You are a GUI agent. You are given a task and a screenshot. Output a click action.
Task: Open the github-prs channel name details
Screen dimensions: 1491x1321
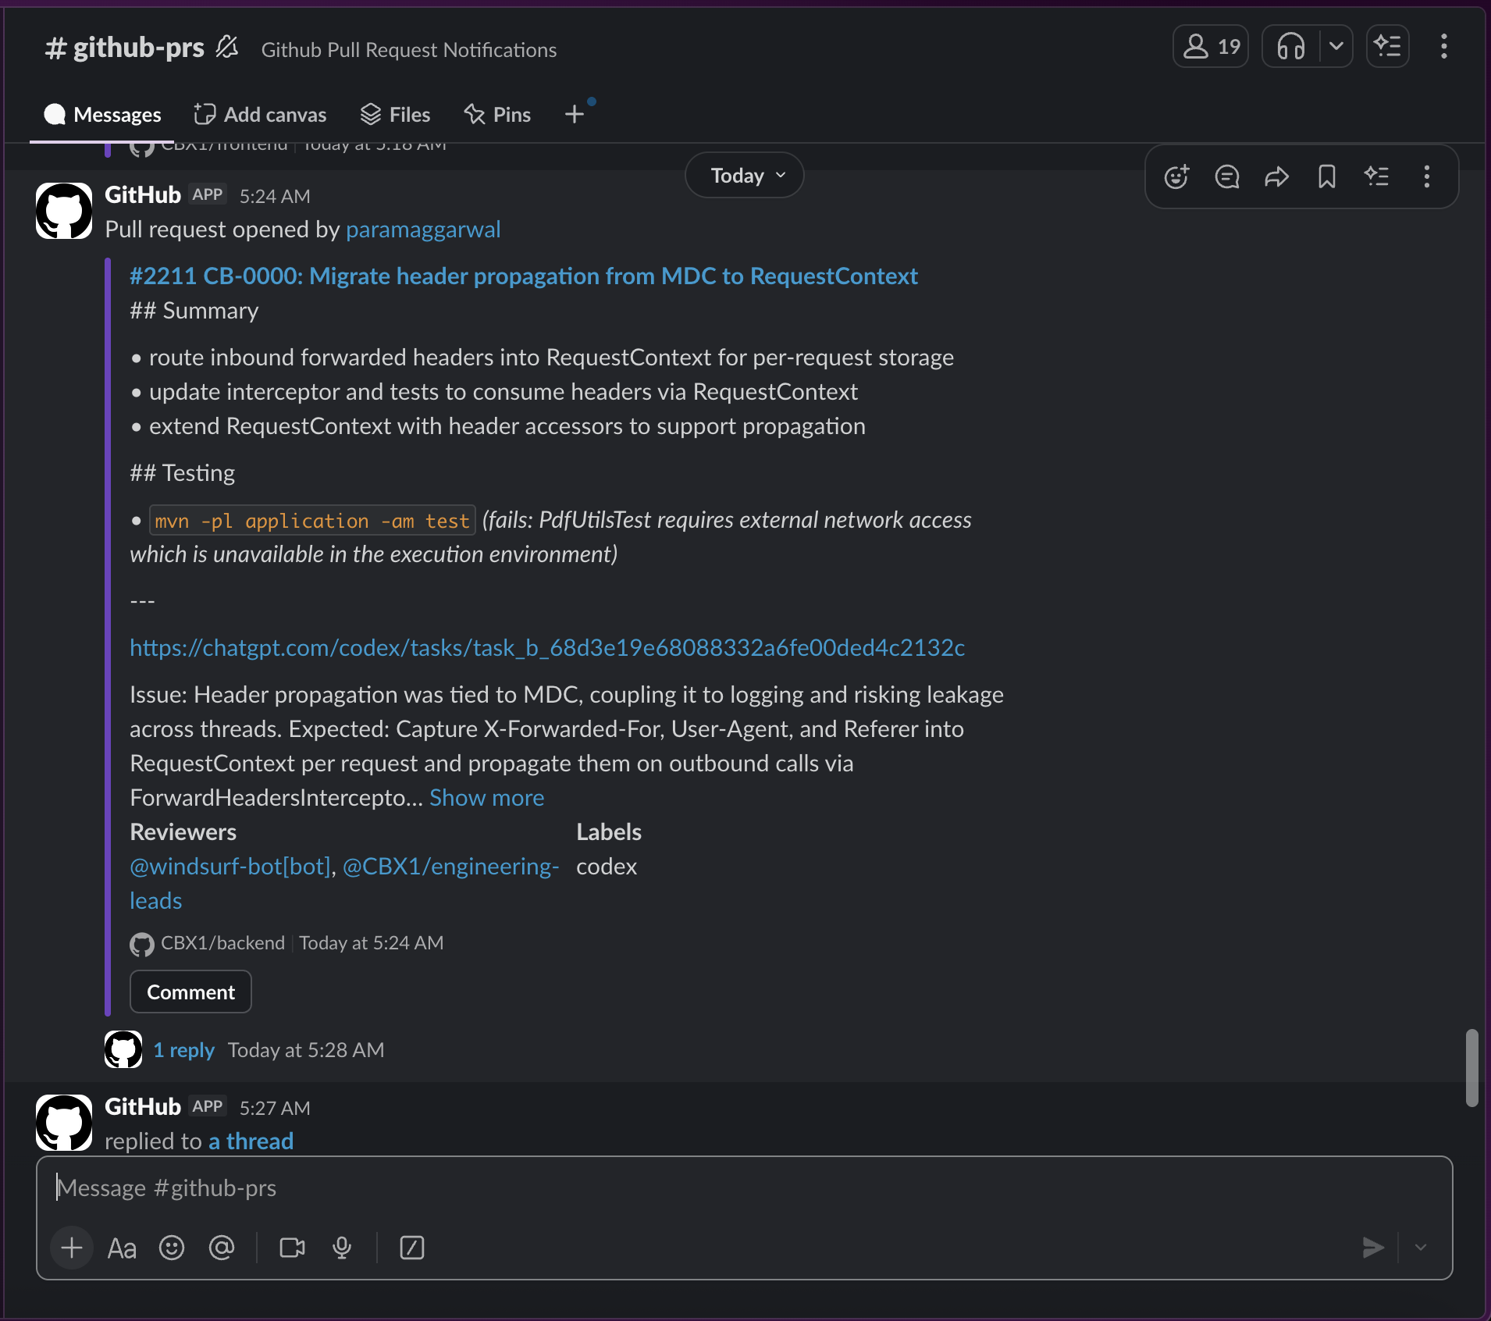[125, 48]
